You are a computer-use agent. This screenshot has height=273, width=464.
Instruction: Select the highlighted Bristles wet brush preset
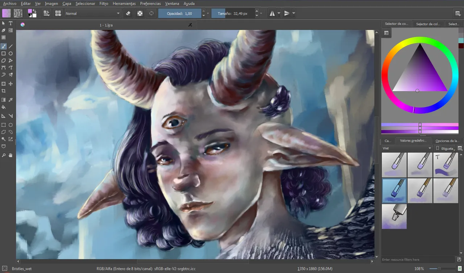point(394,190)
